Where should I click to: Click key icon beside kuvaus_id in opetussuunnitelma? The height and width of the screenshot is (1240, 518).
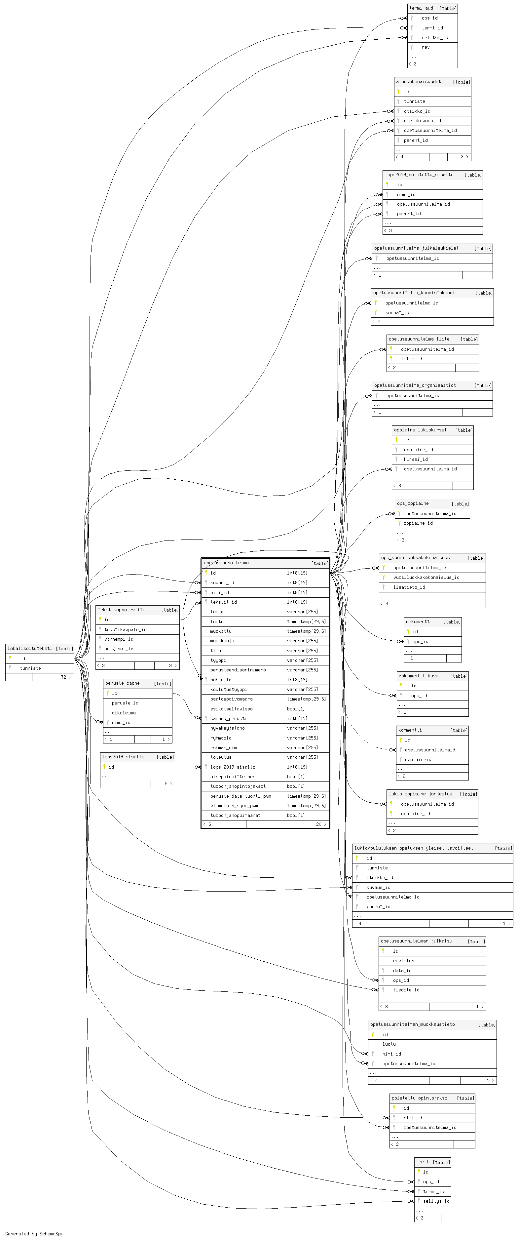pos(206,582)
